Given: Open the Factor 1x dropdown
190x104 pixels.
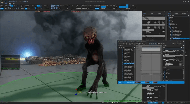Looking at the screenshot, I should 46,6.
